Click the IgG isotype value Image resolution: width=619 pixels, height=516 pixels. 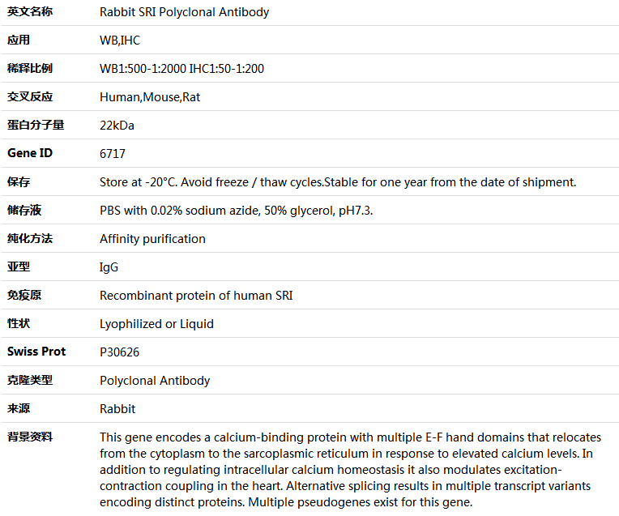[109, 267]
